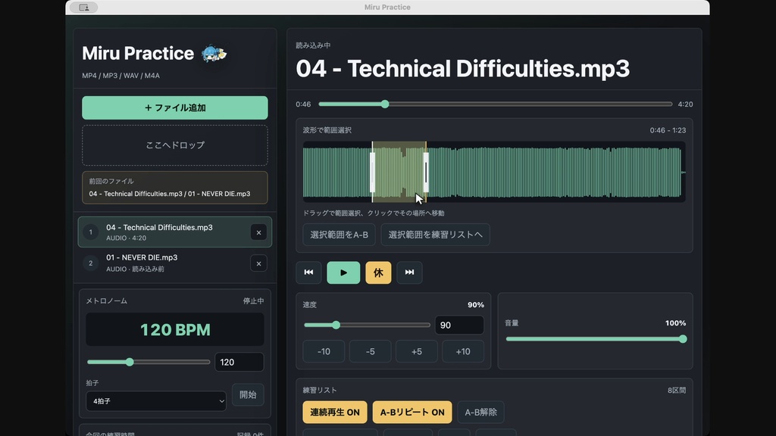This screenshot has height=436, width=776.
Task: Click the 8区間 section count label
Action: (x=677, y=391)
